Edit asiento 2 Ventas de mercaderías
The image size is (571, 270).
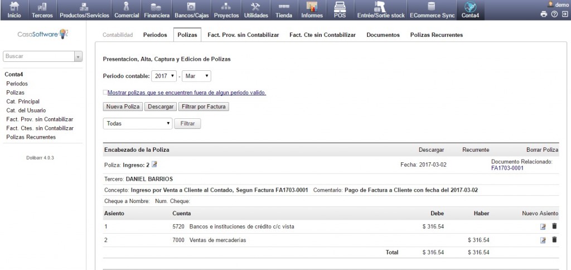543,240
